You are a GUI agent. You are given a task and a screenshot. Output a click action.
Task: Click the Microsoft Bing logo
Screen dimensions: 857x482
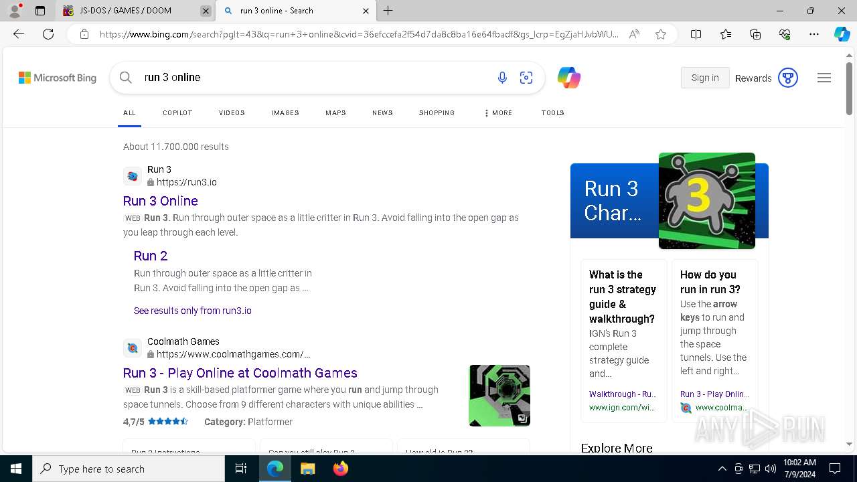coord(58,78)
